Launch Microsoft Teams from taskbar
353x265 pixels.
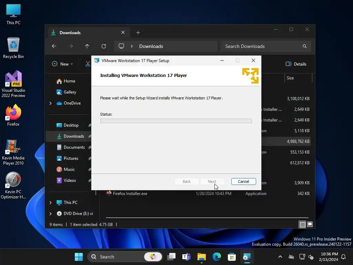(x=186, y=257)
